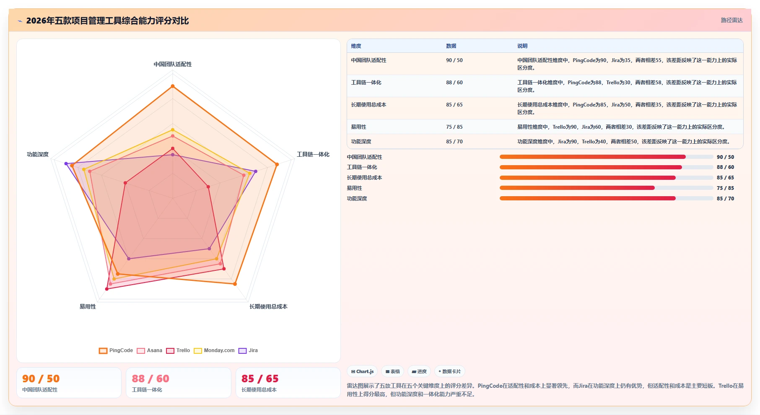Click the 数据 column header
Viewport: 760px width, 415px height.
pos(451,46)
